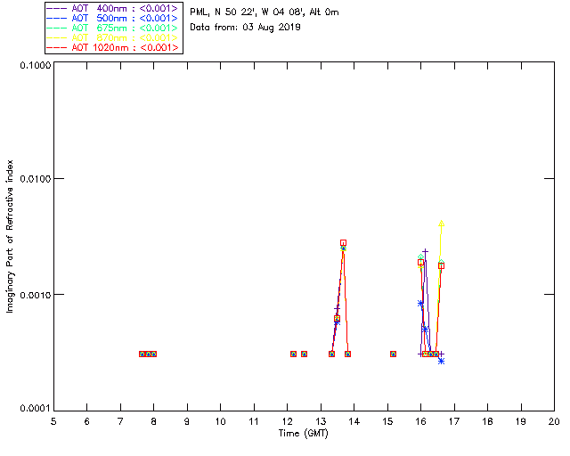570x456 pixels.
Task: Click the AOT 675nm legend entry
Action: click(114, 28)
